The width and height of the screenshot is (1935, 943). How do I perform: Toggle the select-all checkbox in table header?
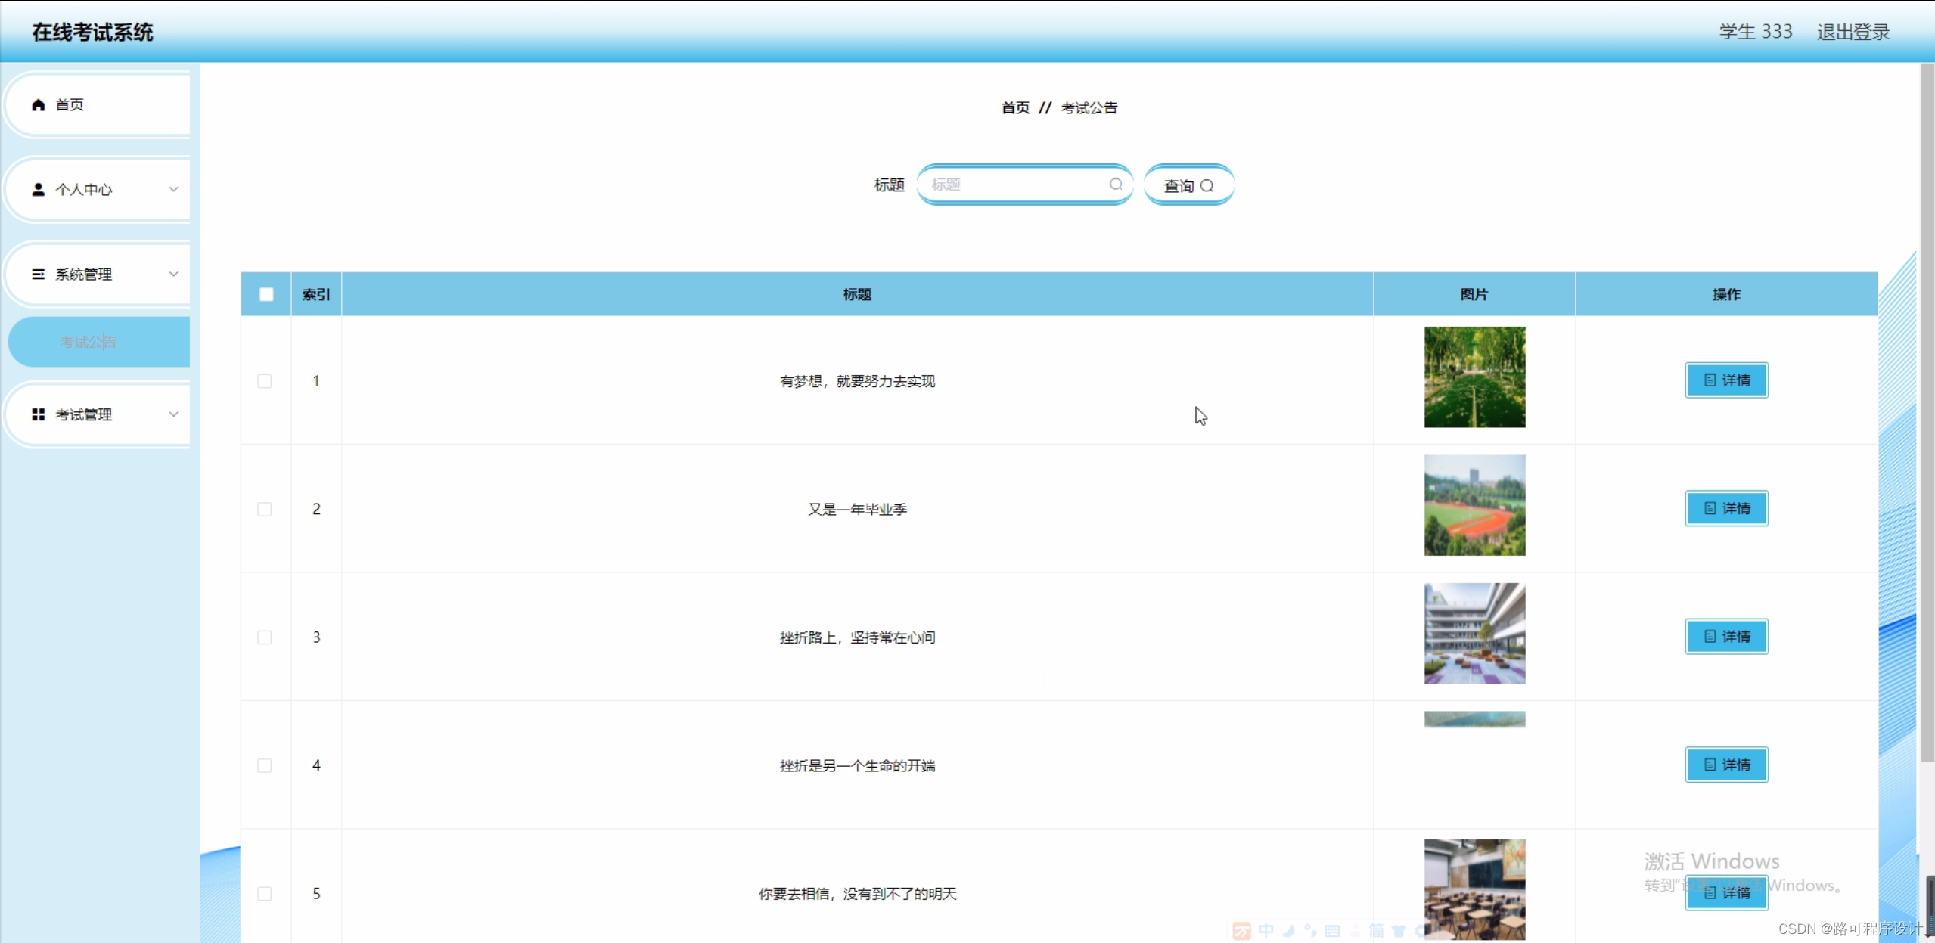point(266,294)
